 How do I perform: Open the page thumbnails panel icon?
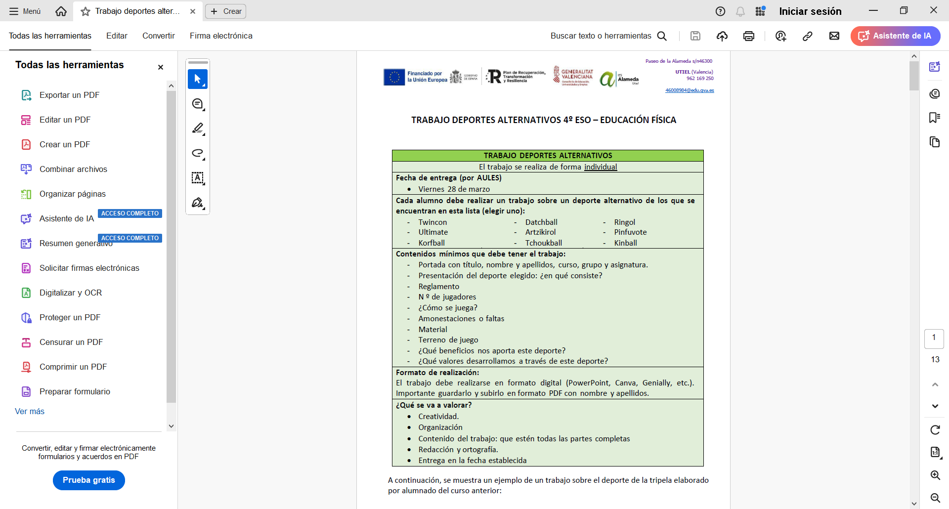tap(934, 142)
